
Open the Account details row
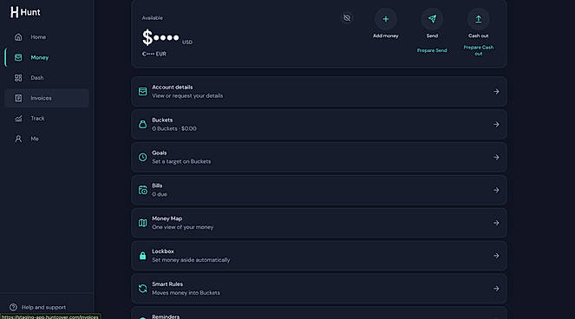(319, 92)
